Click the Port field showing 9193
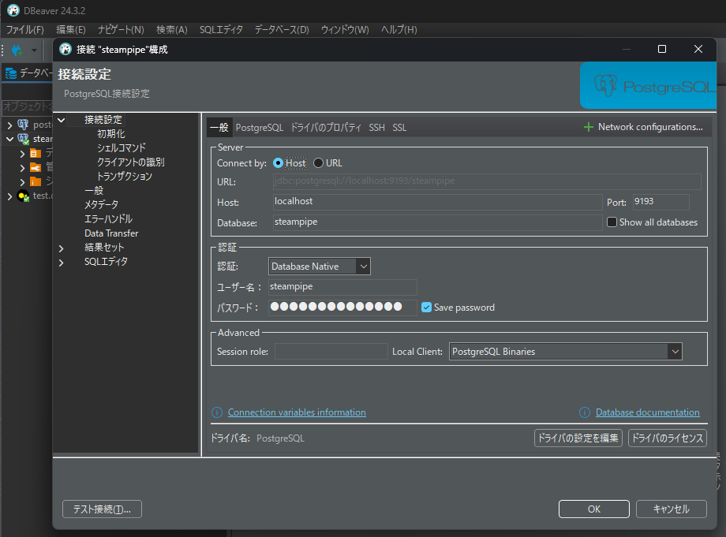 coord(661,202)
